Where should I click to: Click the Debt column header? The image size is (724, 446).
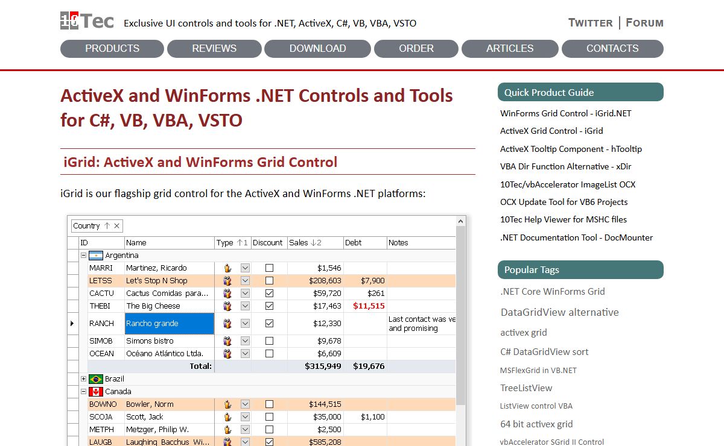click(x=365, y=243)
